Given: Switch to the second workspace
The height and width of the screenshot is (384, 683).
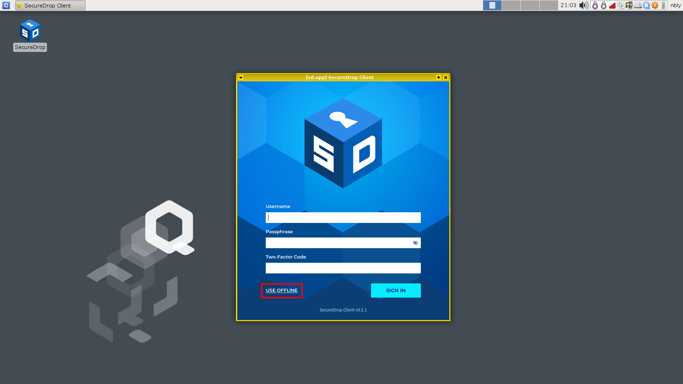Looking at the screenshot, I should tap(511, 5).
